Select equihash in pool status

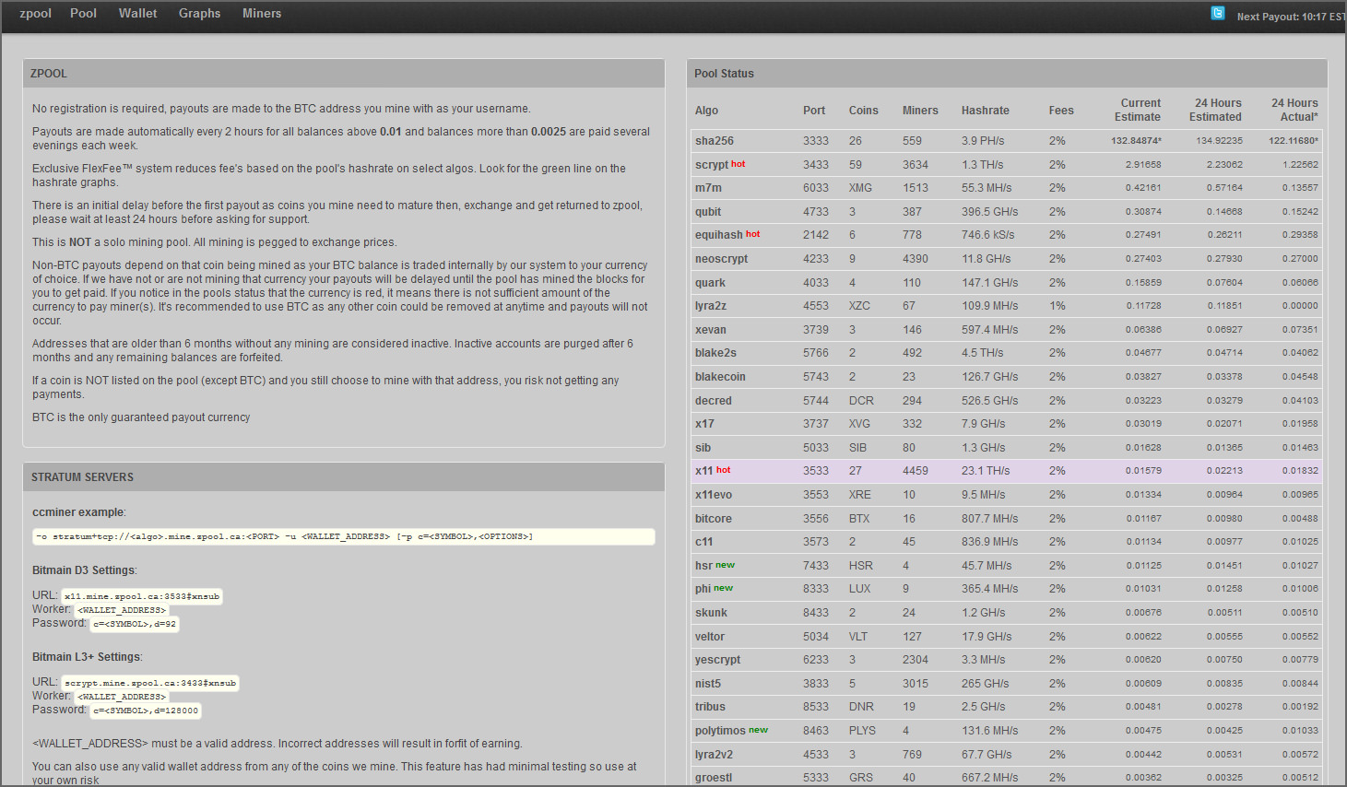point(718,235)
